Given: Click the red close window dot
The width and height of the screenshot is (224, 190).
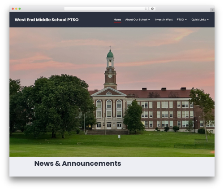Looking at the screenshot, I should point(13,9).
